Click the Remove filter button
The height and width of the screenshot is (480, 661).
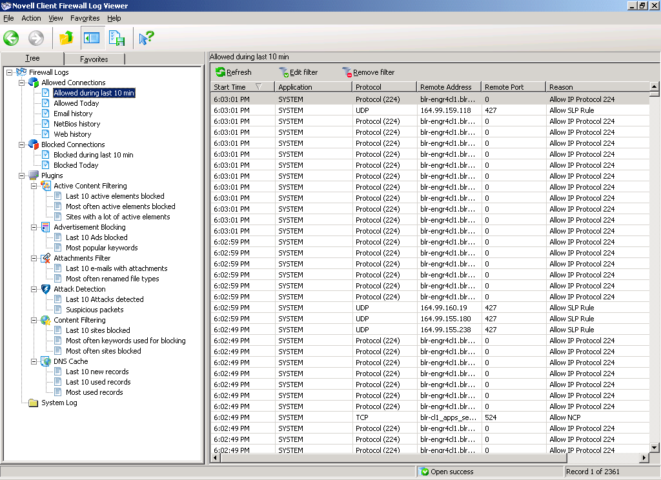coord(368,72)
